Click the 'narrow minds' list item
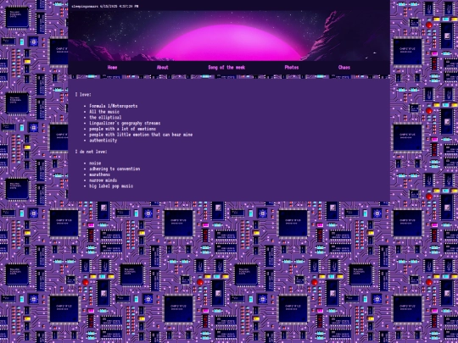The width and height of the screenshot is (458, 343). pyautogui.click(x=103, y=180)
